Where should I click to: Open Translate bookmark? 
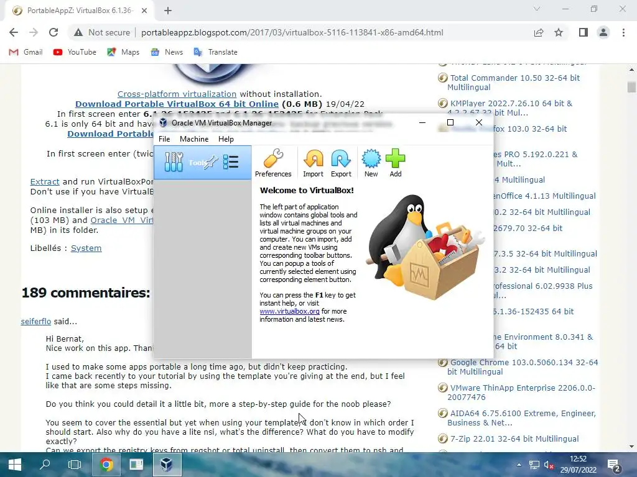pos(216,52)
